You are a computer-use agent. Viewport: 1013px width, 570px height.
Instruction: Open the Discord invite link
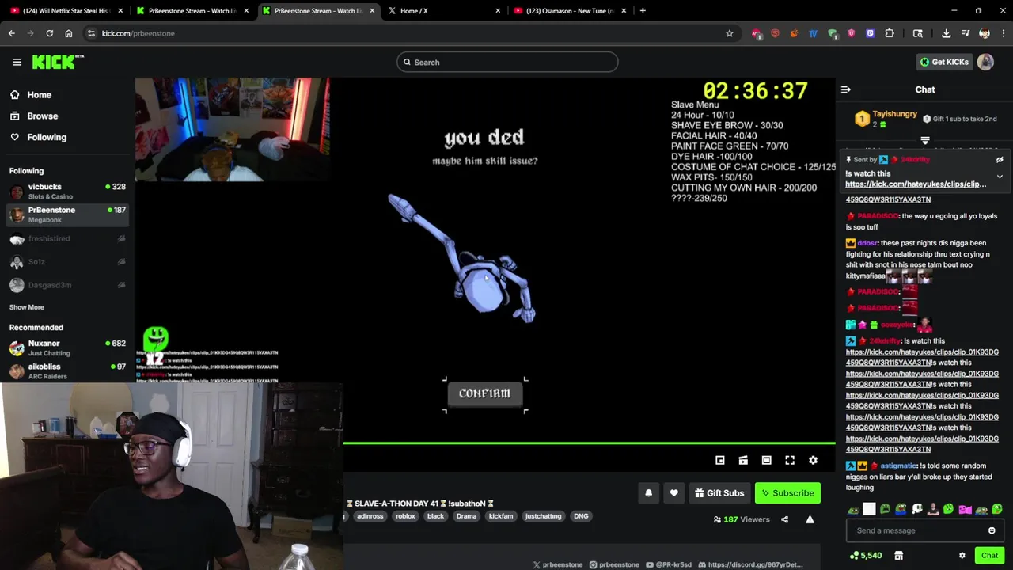click(x=750, y=564)
